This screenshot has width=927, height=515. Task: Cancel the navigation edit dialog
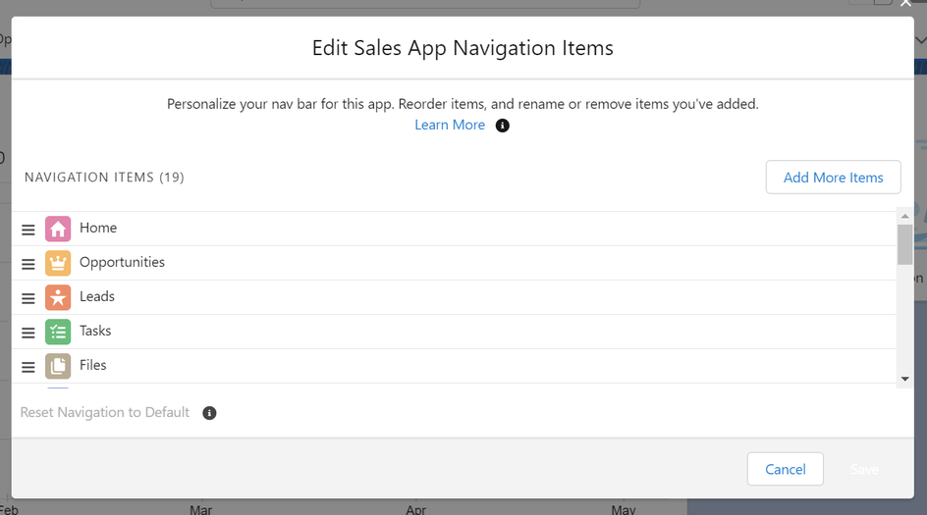point(785,469)
